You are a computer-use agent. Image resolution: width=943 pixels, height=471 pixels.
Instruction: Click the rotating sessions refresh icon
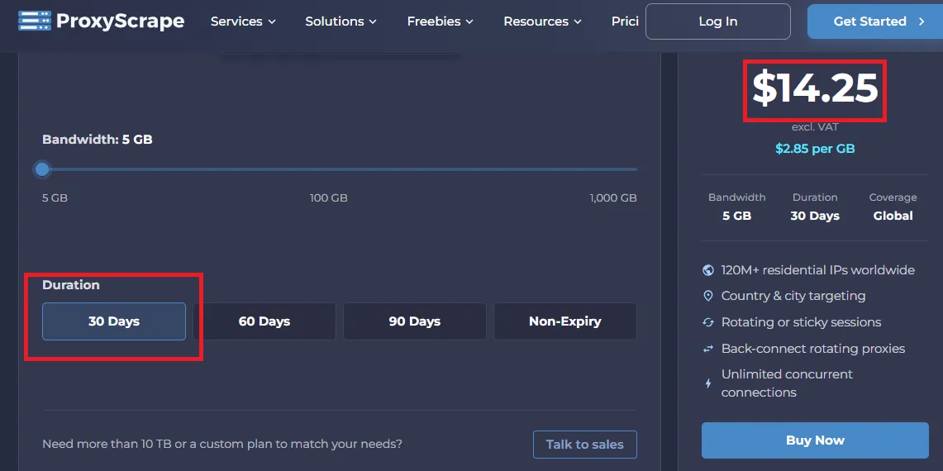(707, 322)
